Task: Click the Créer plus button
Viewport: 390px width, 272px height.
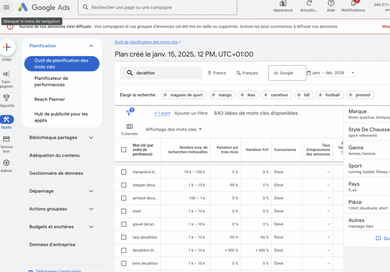Action: (x=7, y=47)
